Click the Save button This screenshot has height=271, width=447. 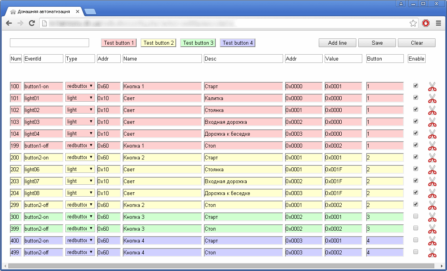(x=377, y=43)
